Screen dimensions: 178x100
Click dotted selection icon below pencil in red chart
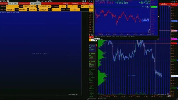[x=149, y=32]
